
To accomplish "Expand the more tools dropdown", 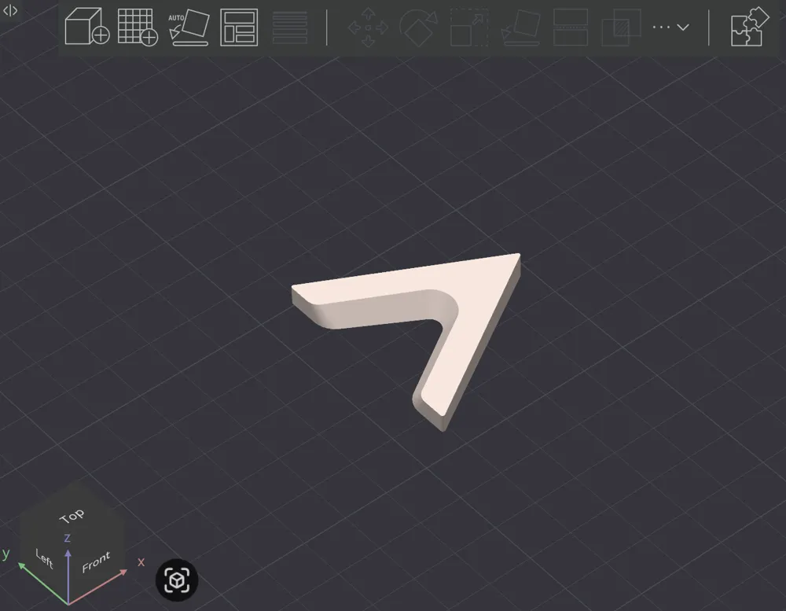I will (670, 27).
